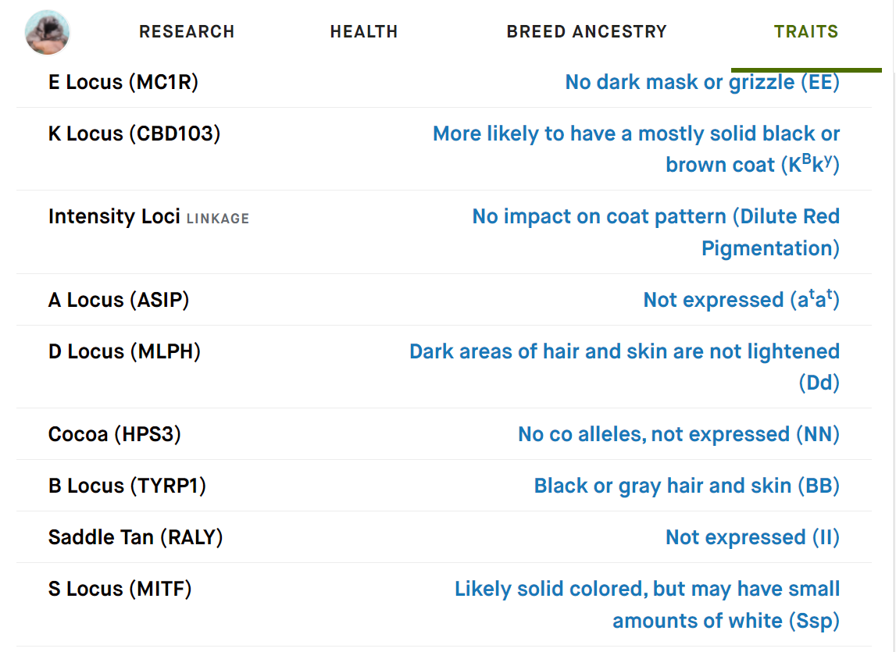
Task: Open the 'Black or gray hair and skin (BB)' link
Action: [x=687, y=486]
